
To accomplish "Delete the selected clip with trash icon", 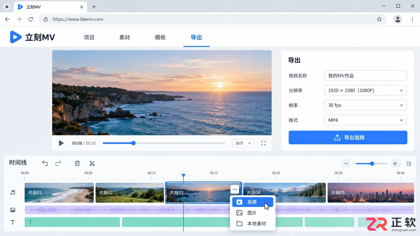I will tap(77, 163).
